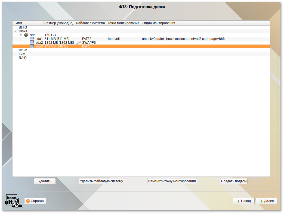The image size is (284, 214).
Task: Click the Base ALT logo
Action: [x=13, y=201]
